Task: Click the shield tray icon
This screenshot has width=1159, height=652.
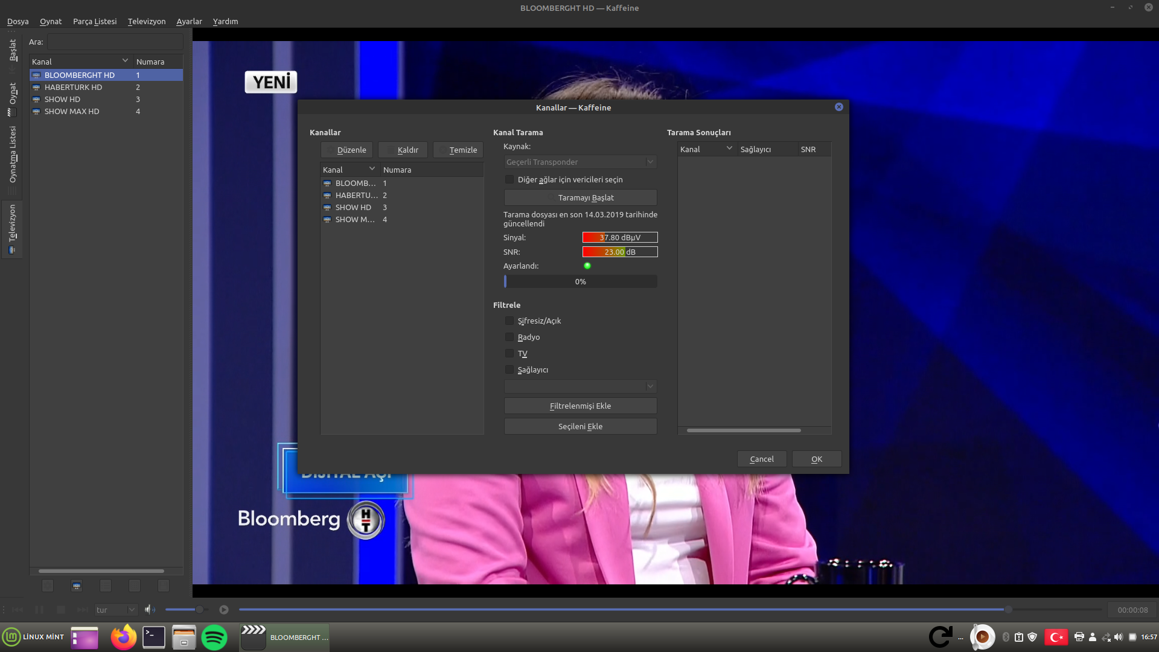Action: point(1032,637)
